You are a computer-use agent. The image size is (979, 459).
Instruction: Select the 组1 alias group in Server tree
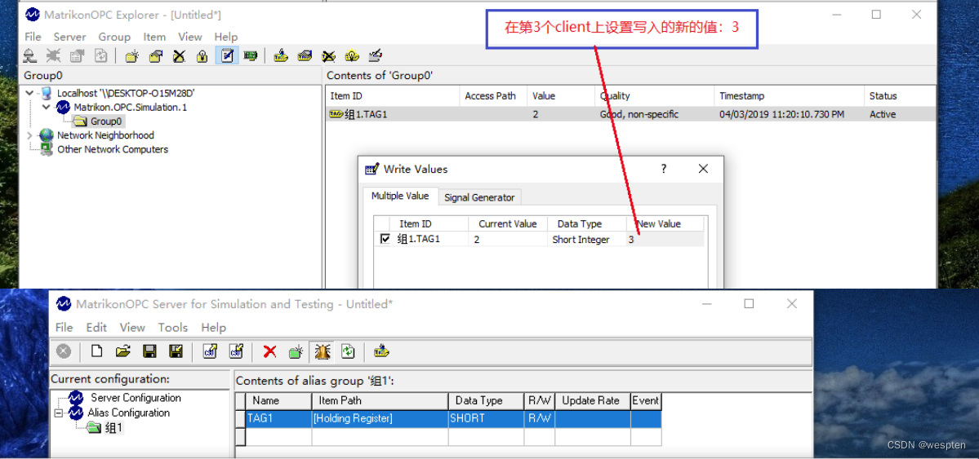[x=114, y=428]
